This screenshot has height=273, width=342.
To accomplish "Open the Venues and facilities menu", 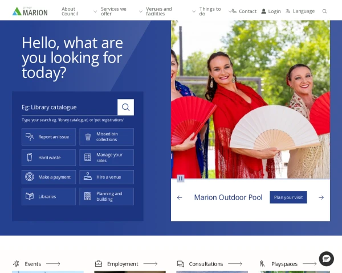I will (159, 11).
